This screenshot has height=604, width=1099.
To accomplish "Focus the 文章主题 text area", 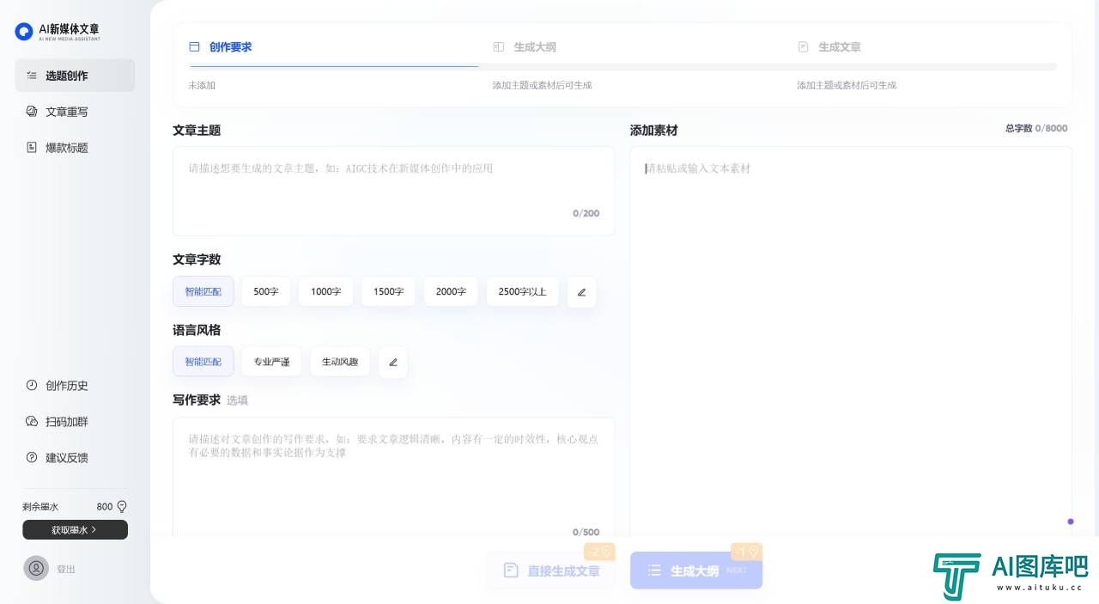I will 393,191.
